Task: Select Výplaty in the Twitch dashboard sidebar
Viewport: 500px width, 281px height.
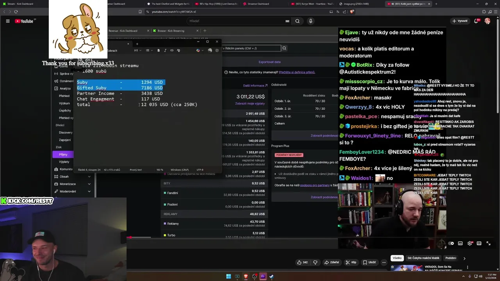Action: [64, 162]
